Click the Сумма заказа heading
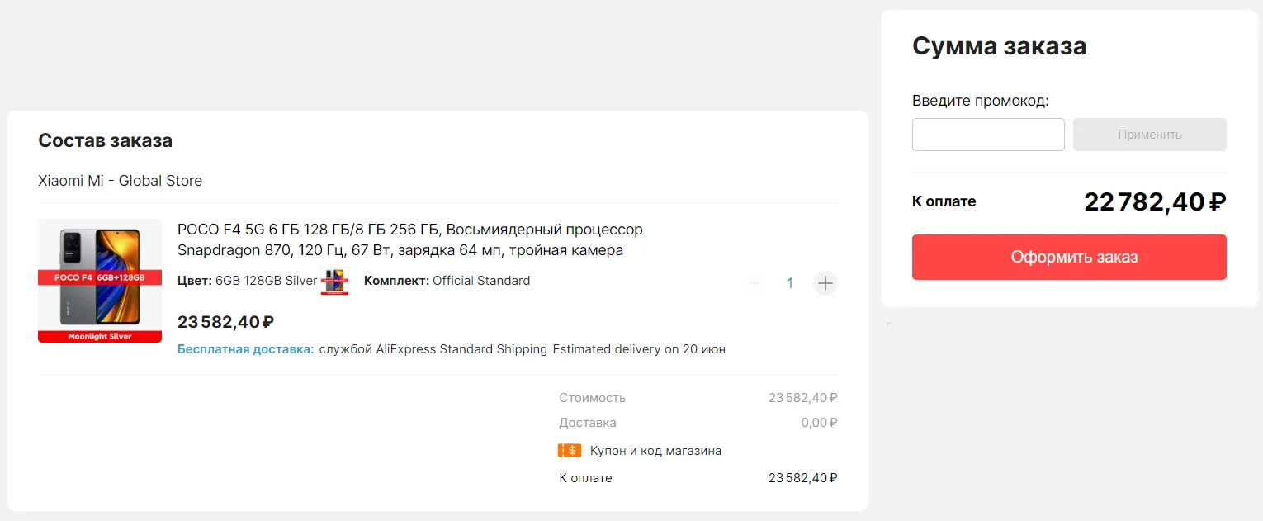 pos(999,46)
